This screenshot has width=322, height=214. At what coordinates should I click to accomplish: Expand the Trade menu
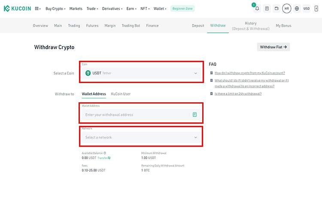[92, 9]
